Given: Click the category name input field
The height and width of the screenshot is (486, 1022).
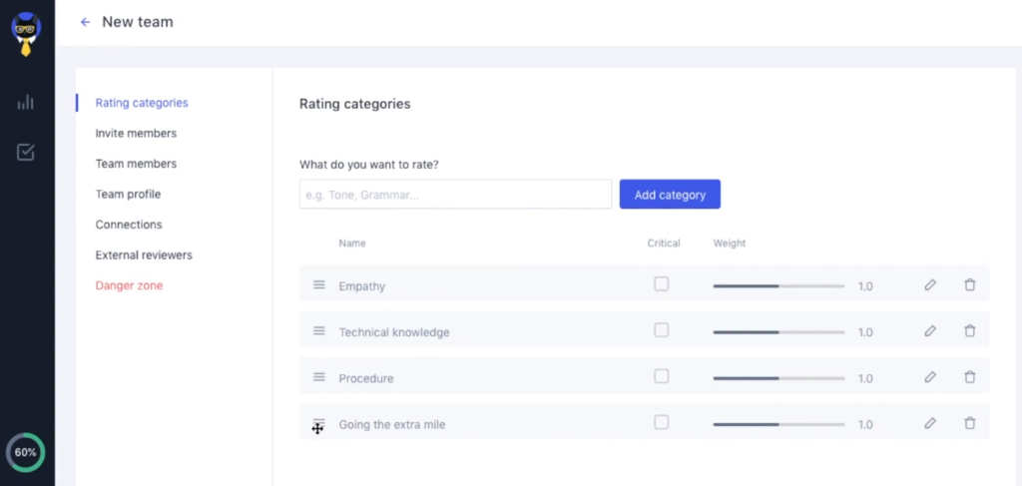Looking at the screenshot, I should click(x=455, y=195).
